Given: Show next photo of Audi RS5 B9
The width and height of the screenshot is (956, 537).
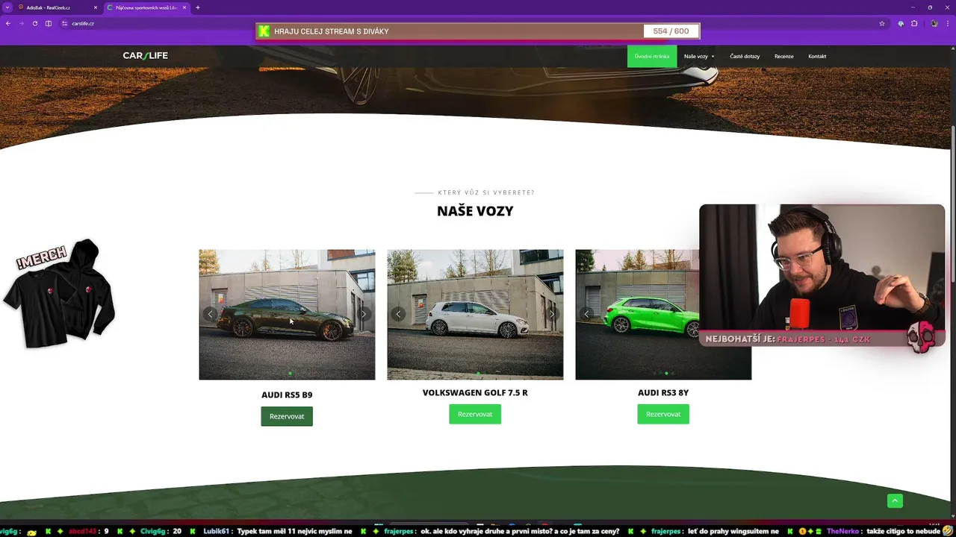Looking at the screenshot, I should 364,314.
